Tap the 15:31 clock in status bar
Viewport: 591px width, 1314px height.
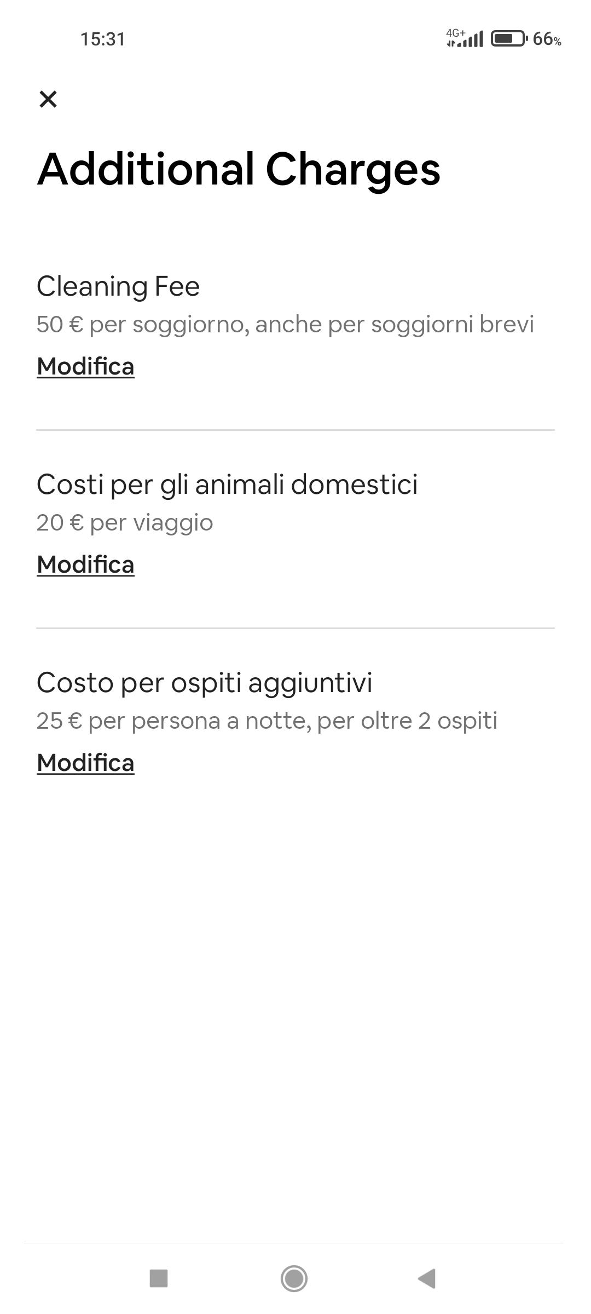pos(103,39)
